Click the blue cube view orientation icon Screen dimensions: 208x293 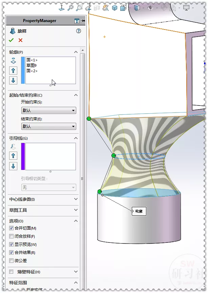click(x=115, y=8)
